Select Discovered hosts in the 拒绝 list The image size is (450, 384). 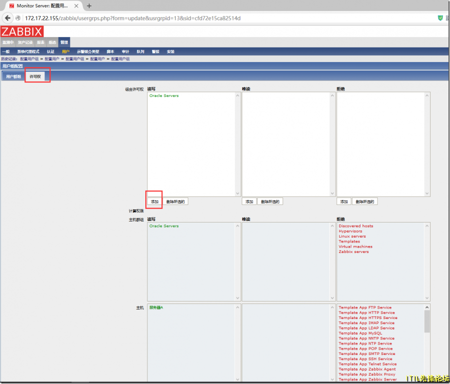(356, 226)
